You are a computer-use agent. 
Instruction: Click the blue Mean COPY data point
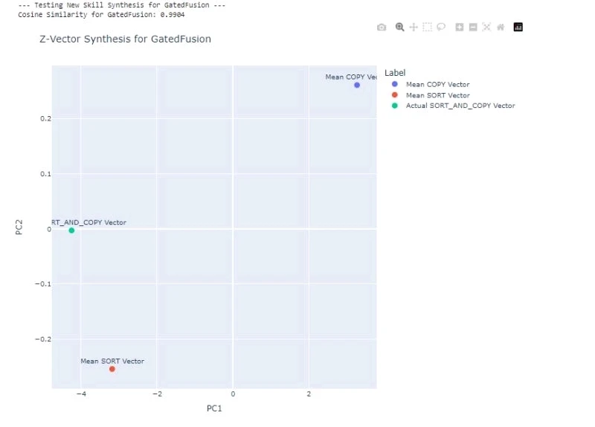[x=357, y=86]
